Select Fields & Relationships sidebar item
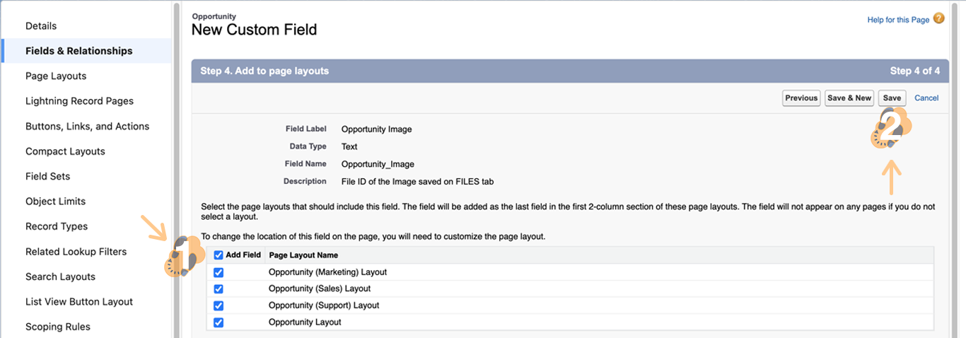Viewport: 966px width, 338px height. point(78,51)
